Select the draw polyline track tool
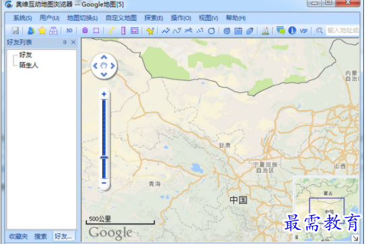The width and height of the screenshot is (366, 244). [x=166, y=30]
